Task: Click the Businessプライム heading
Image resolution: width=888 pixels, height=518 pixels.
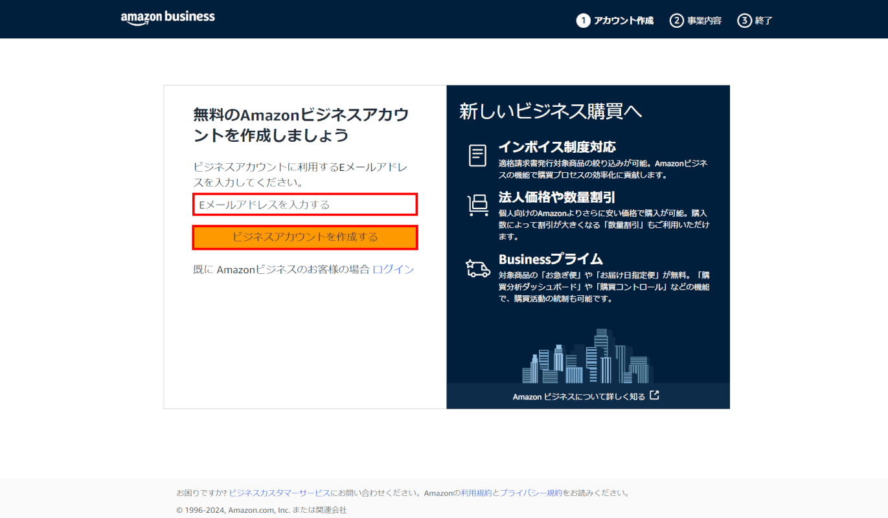Action: pyautogui.click(x=551, y=260)
